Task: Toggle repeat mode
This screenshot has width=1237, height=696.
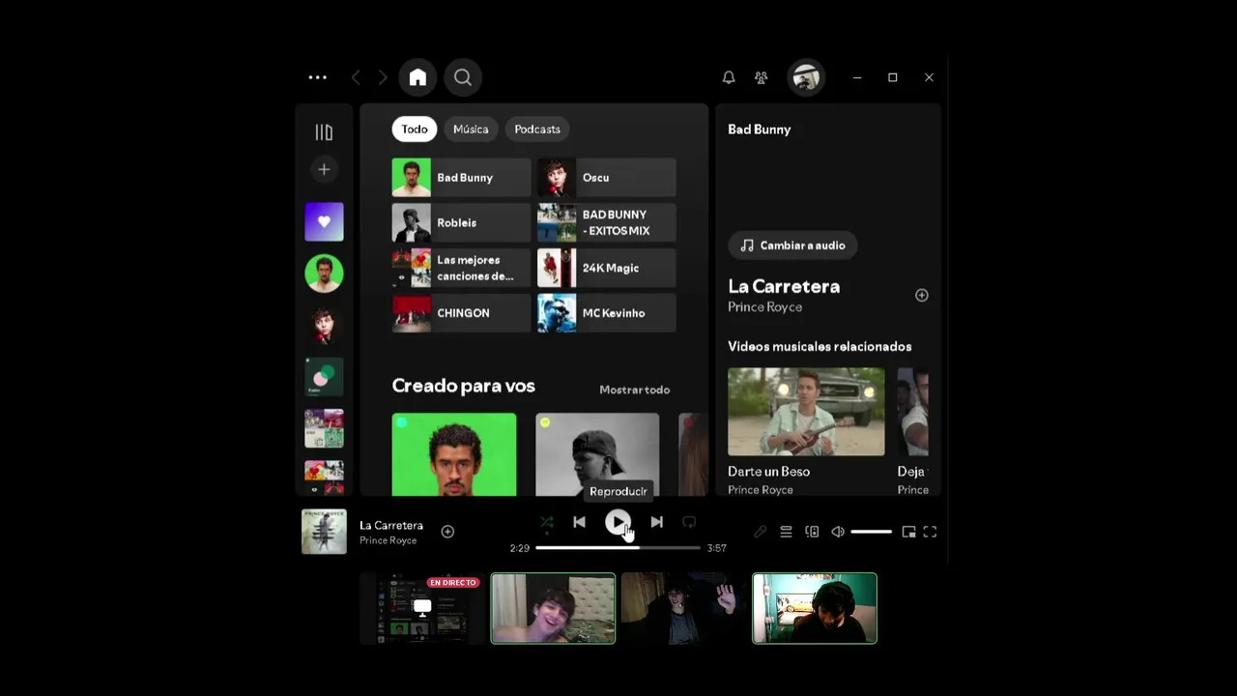Action: pyautogui.click(x=689, y=522)
